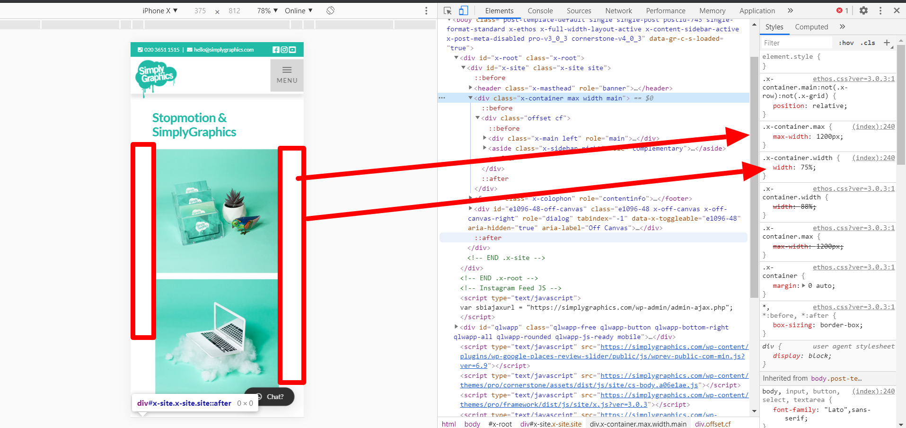This screenshot has height=428, width=906.
Task: Open the Chat widget button
Action: point(270,397)
